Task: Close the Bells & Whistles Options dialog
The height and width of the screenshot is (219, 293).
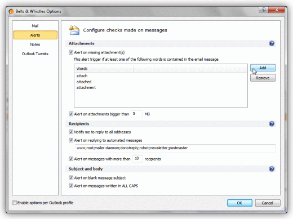Action: [277, 10]
